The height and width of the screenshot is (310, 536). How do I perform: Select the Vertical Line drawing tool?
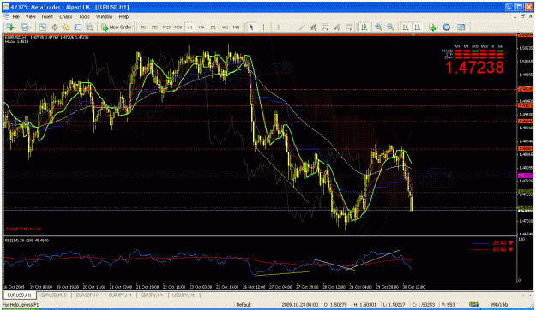click(x=279, y=27)
